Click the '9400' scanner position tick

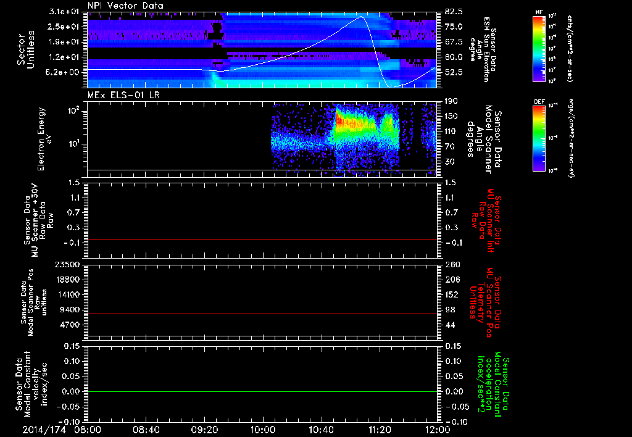tap(70, 310)
